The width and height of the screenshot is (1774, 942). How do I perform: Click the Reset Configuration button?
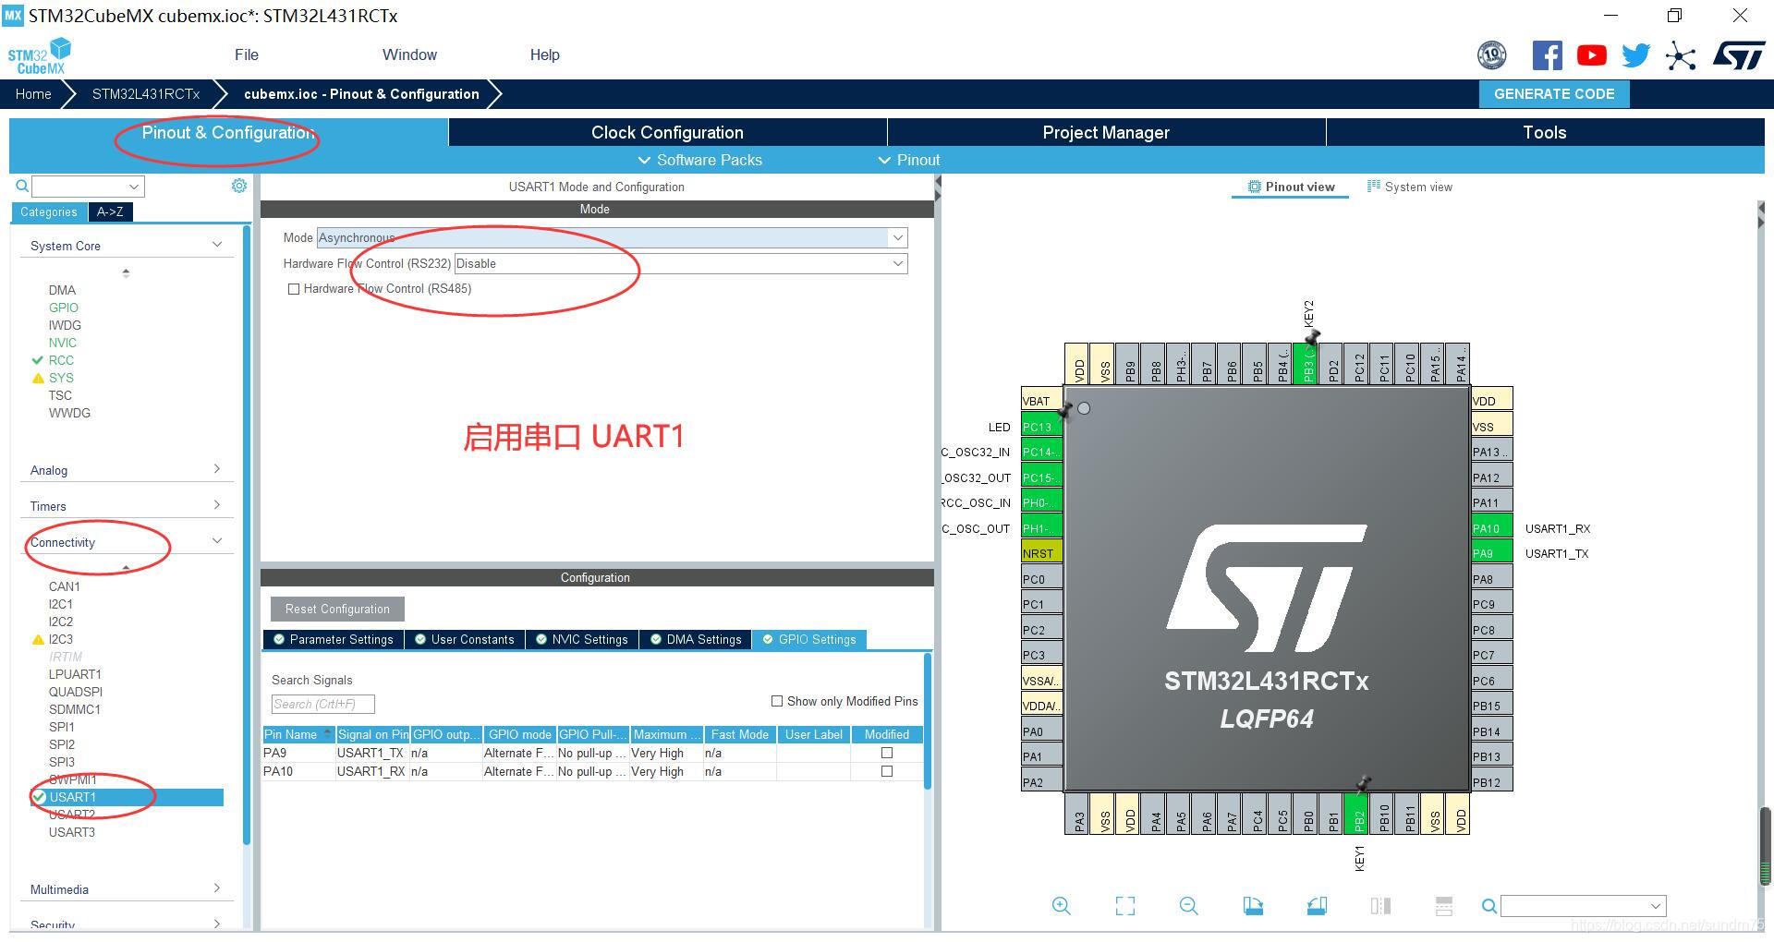click(x=337, y=609)
